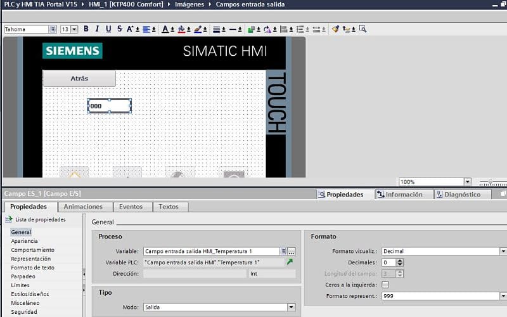Click the underline formatting icon
Viewport: 507px width, 317px height.
[x=108, y=29]
